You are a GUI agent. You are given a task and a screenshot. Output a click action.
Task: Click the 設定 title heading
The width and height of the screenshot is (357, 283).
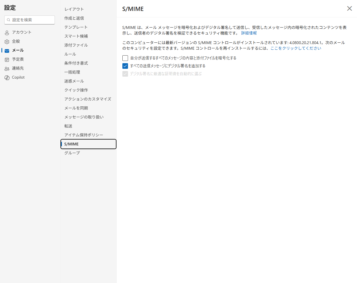pos(10,8)
